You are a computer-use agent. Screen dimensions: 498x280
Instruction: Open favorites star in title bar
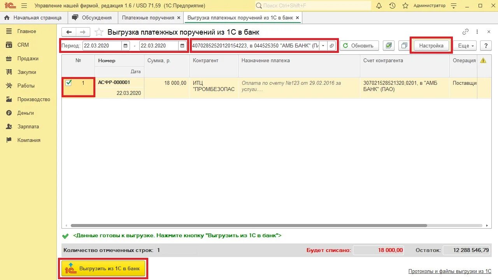point(405,6)
